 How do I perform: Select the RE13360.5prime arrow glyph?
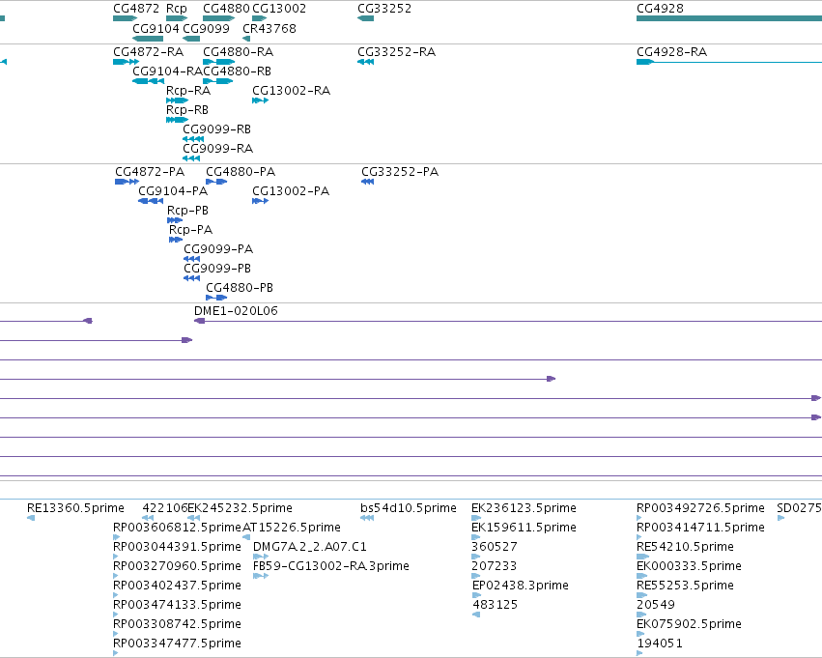coord(30,518)
